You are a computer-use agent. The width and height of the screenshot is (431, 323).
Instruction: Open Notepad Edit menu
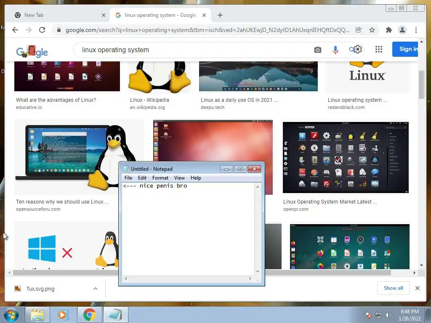[142, 178]
